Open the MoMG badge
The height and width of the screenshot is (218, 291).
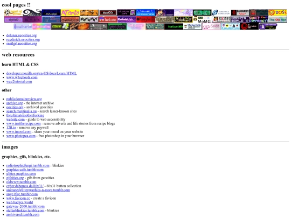[202, 19]
